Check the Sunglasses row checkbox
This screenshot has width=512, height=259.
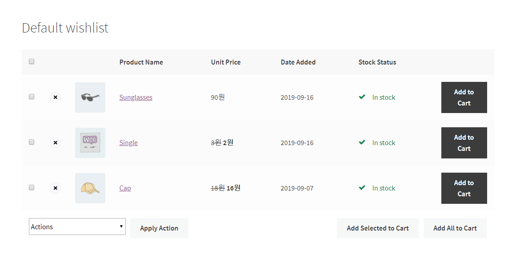[x=32, y=97]
